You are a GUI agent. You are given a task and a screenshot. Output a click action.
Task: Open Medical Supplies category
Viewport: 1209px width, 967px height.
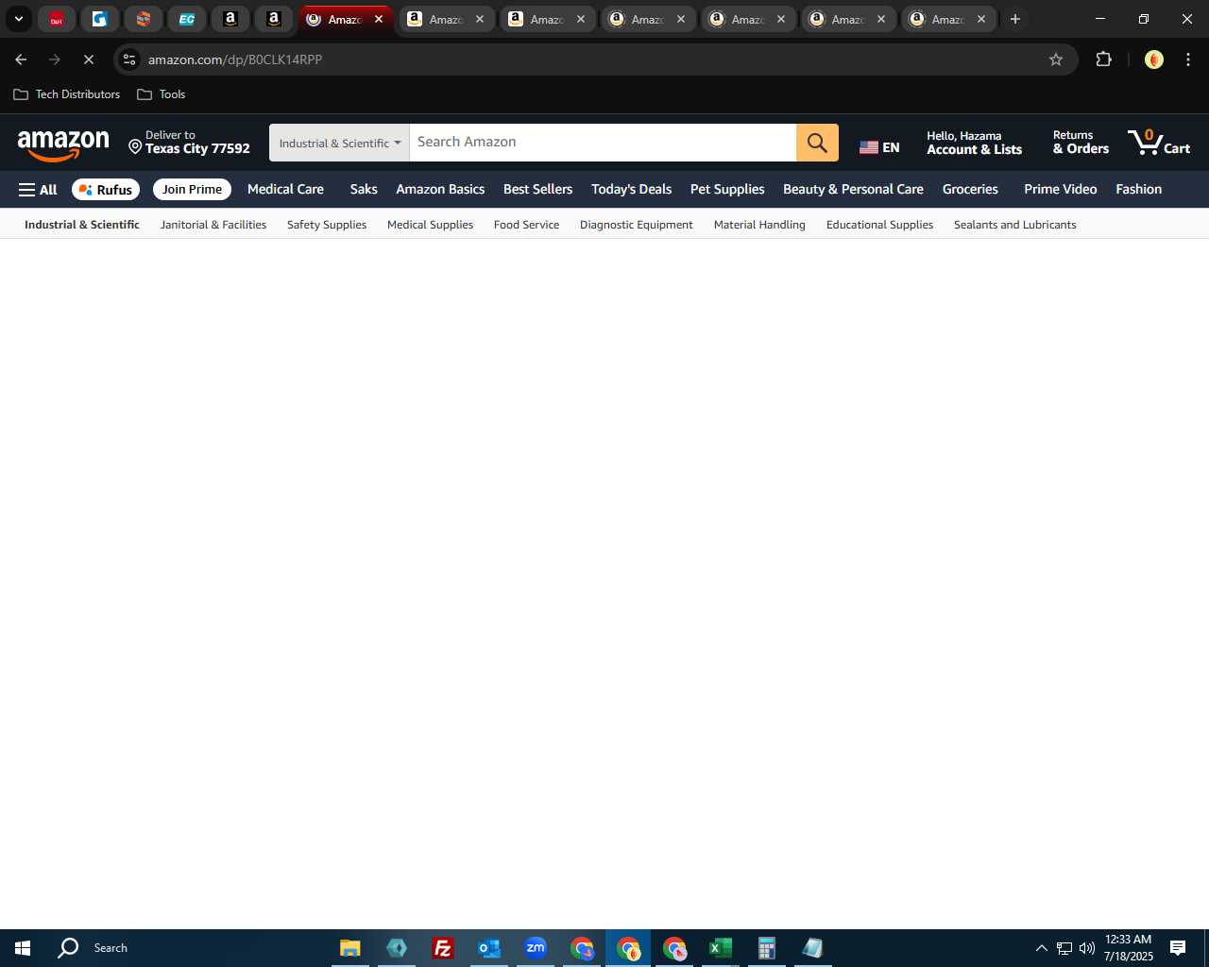tap(430, 225)
